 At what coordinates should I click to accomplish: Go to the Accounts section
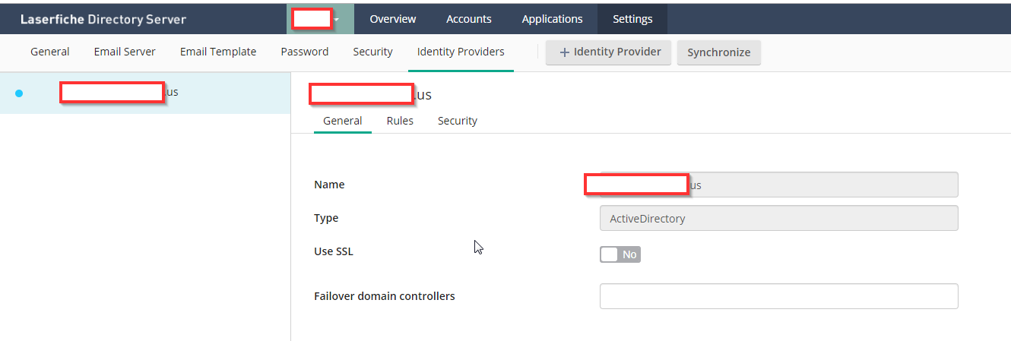[x=469, y=19]
